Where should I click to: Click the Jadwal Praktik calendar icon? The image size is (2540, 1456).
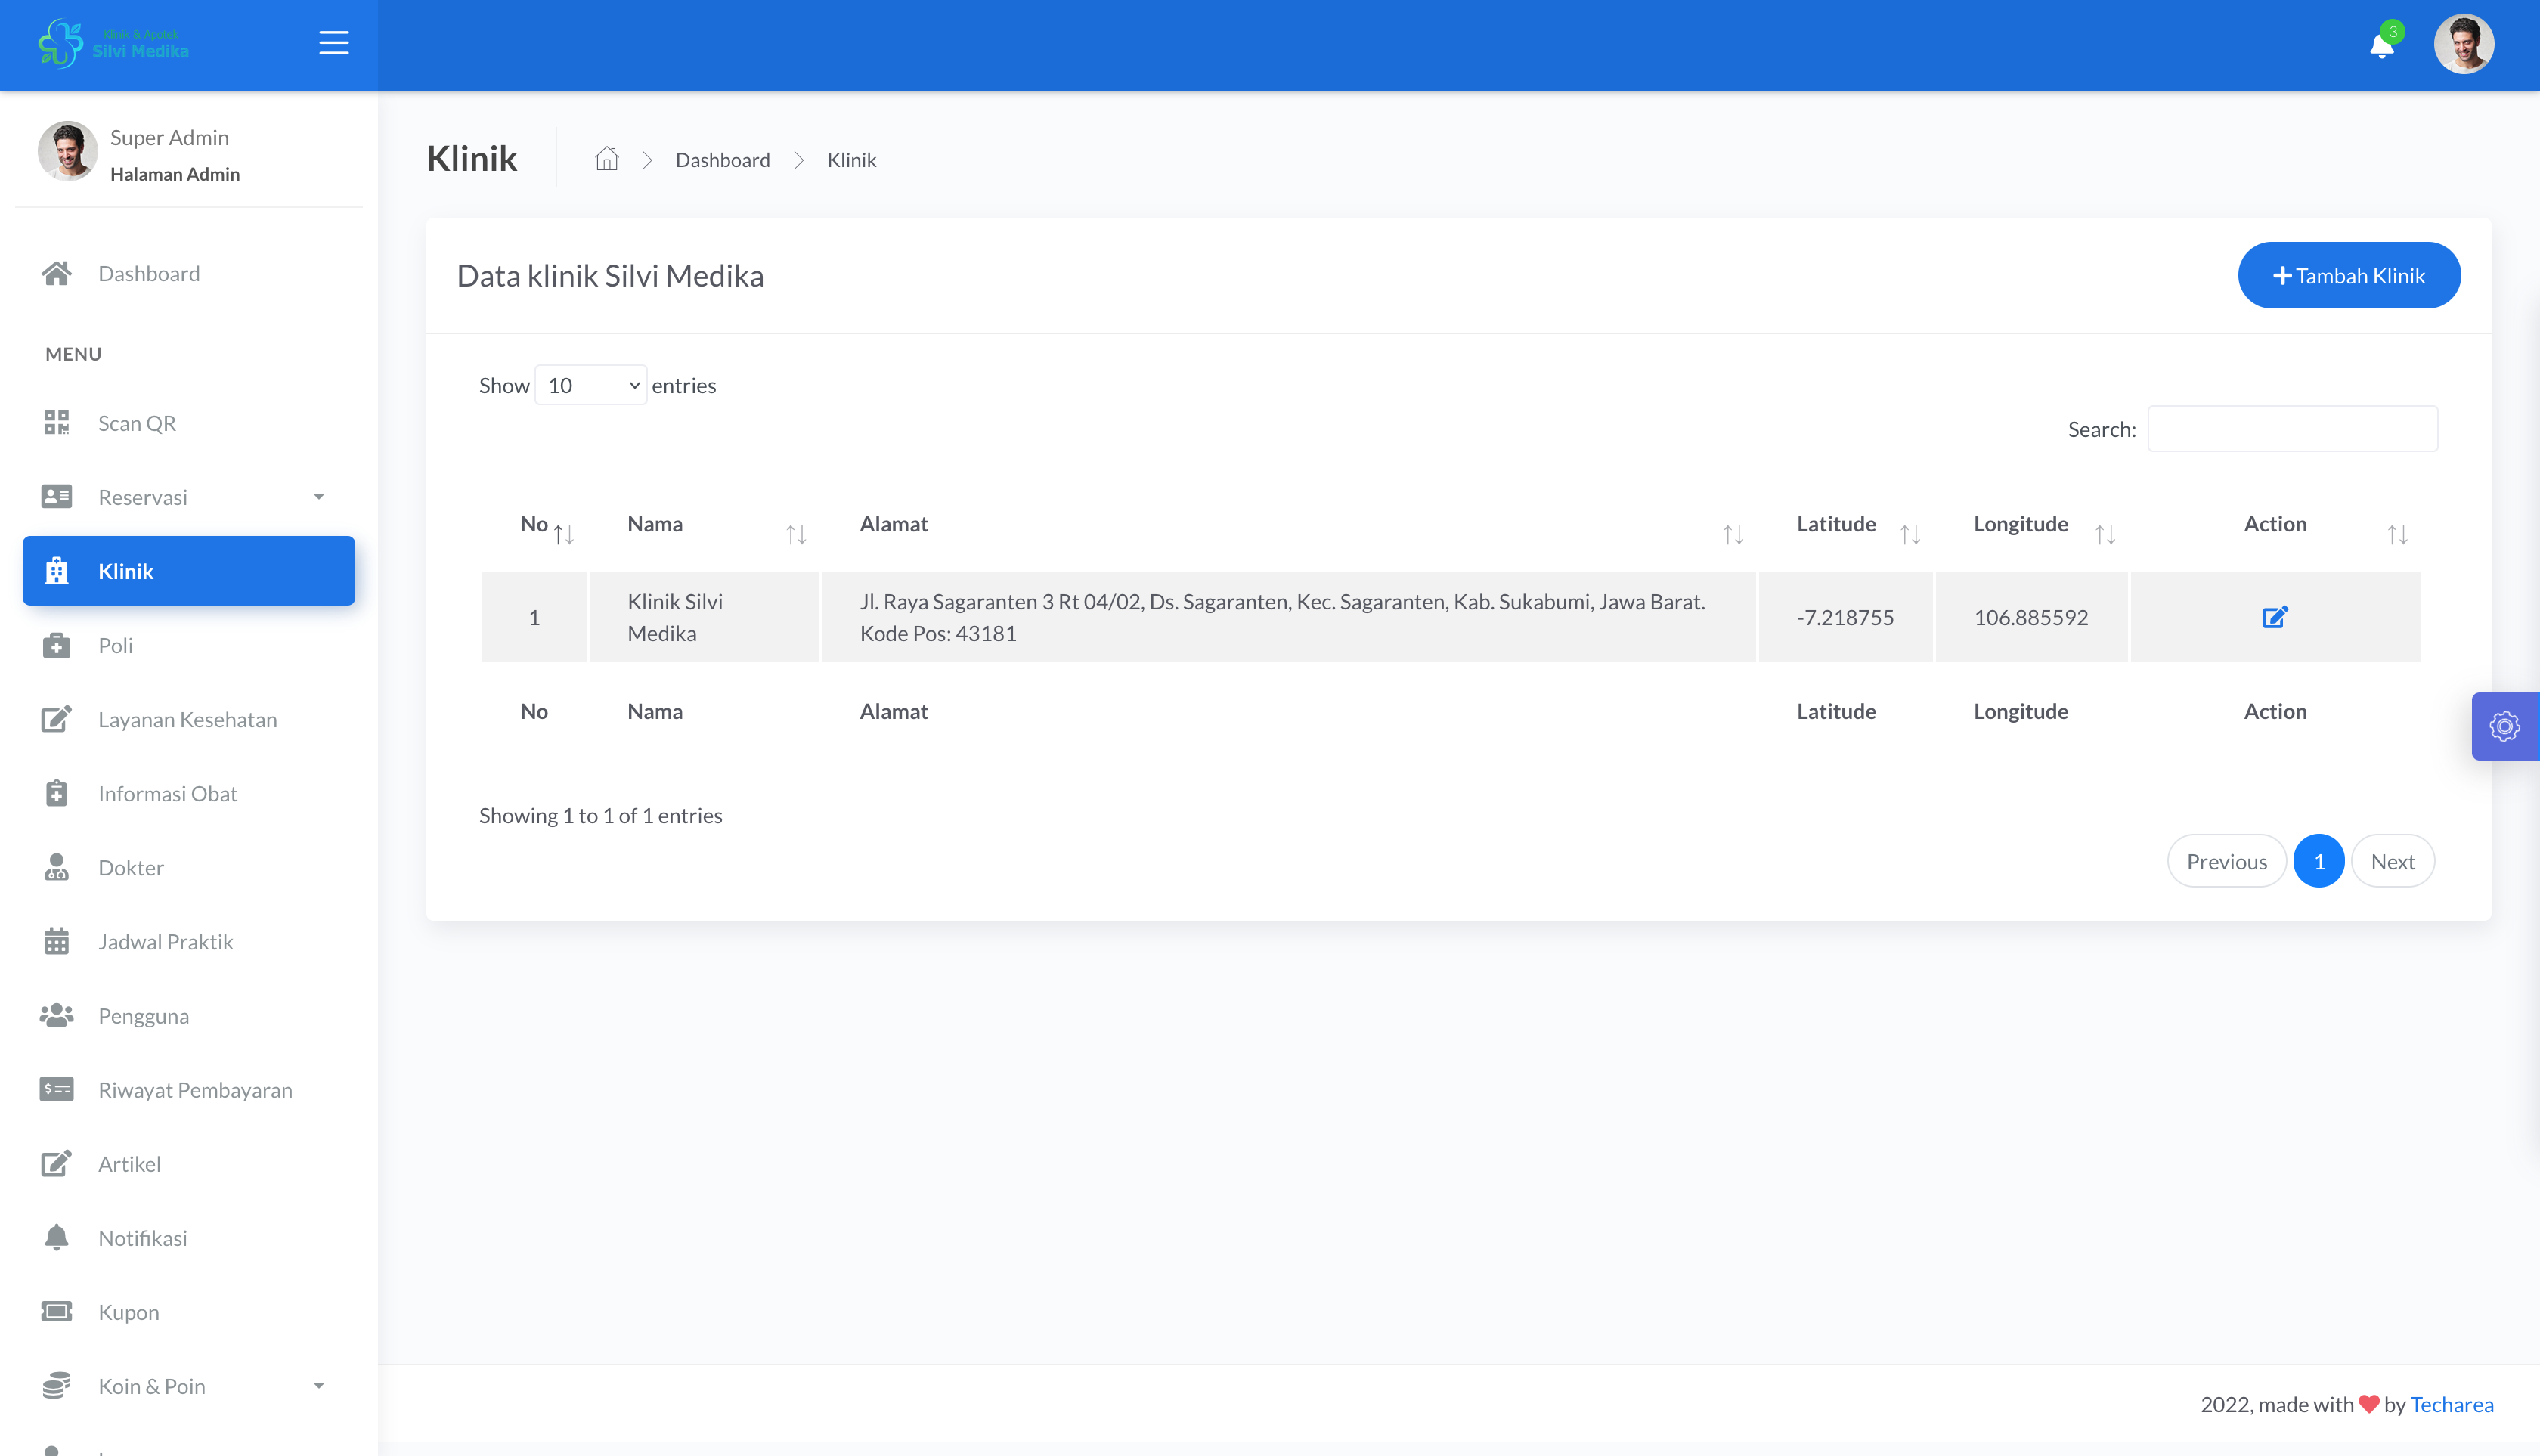click(x=56, y=941)
